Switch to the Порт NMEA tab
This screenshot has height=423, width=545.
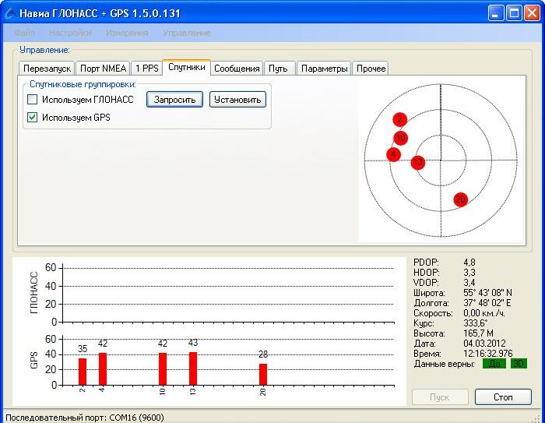click(x=103, y=69)
